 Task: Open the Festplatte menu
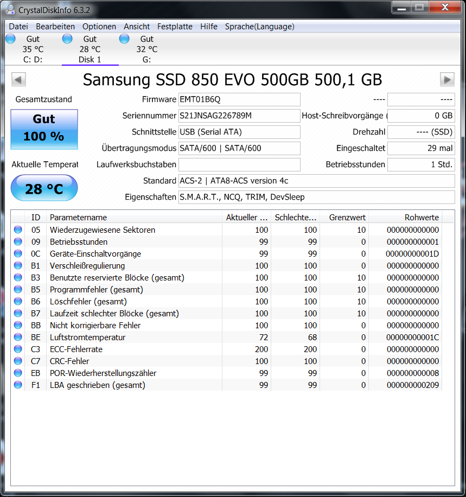(x=175, y=27)
